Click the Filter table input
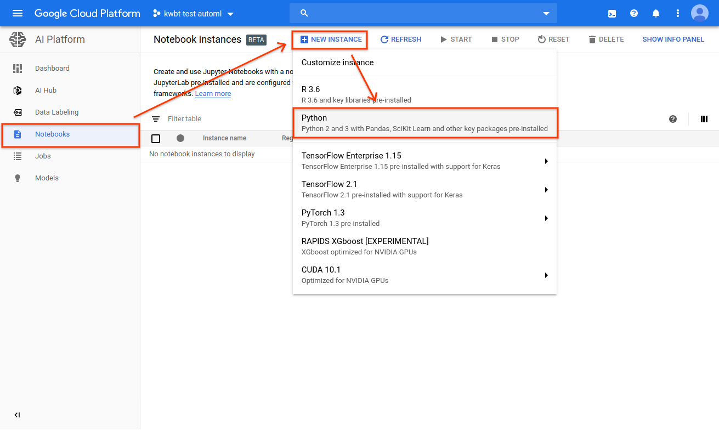Viewport: 719px width, 431px height. coord(184,119)
